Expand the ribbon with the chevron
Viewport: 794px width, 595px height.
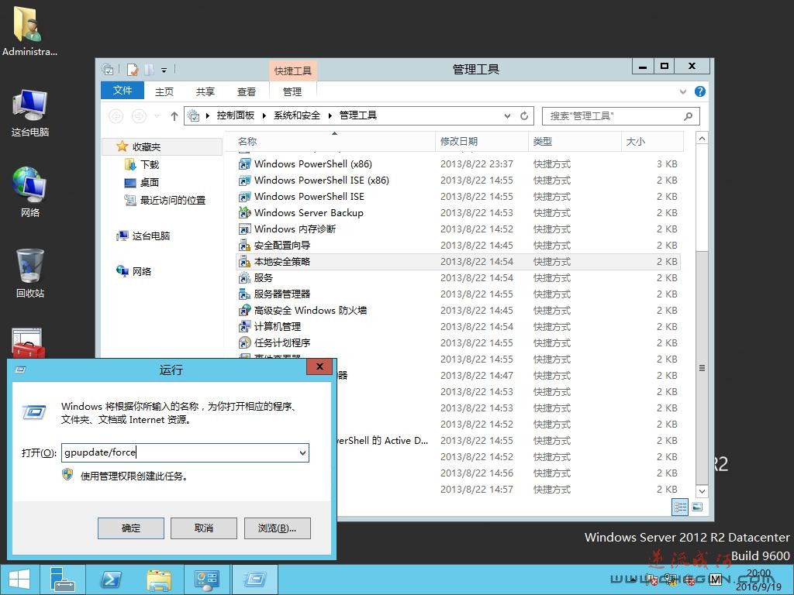pyautogui.click(x=683, y=91)
